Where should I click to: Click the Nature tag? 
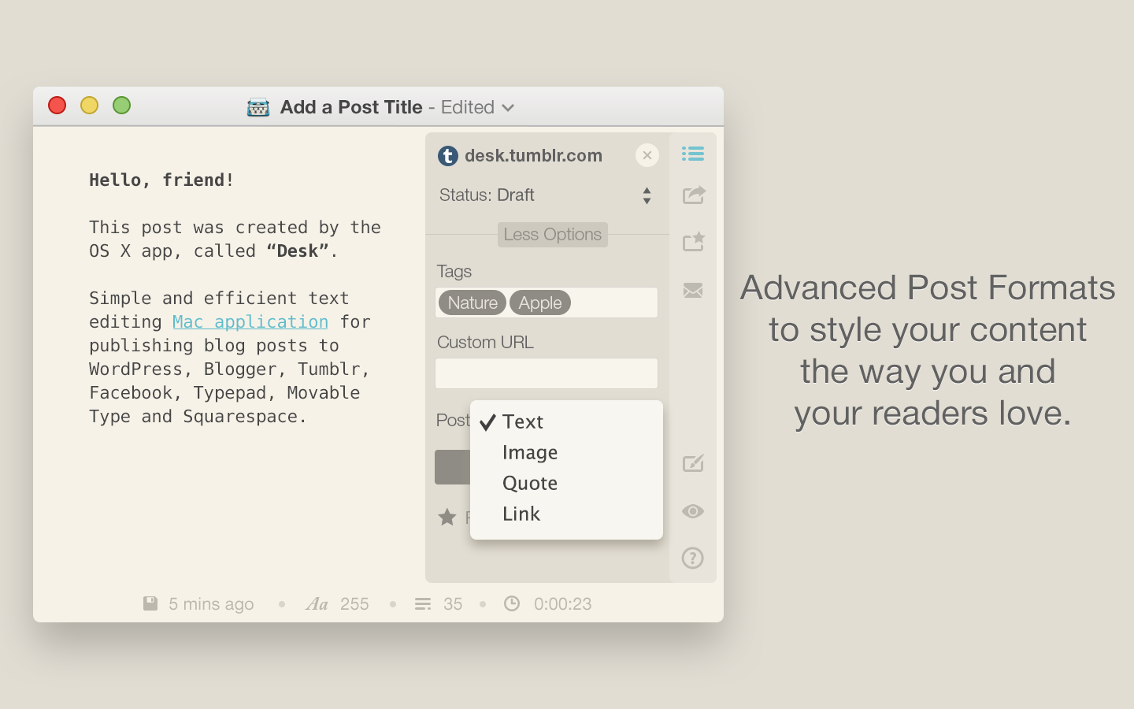pyautogui.click(x=472, y=303)
